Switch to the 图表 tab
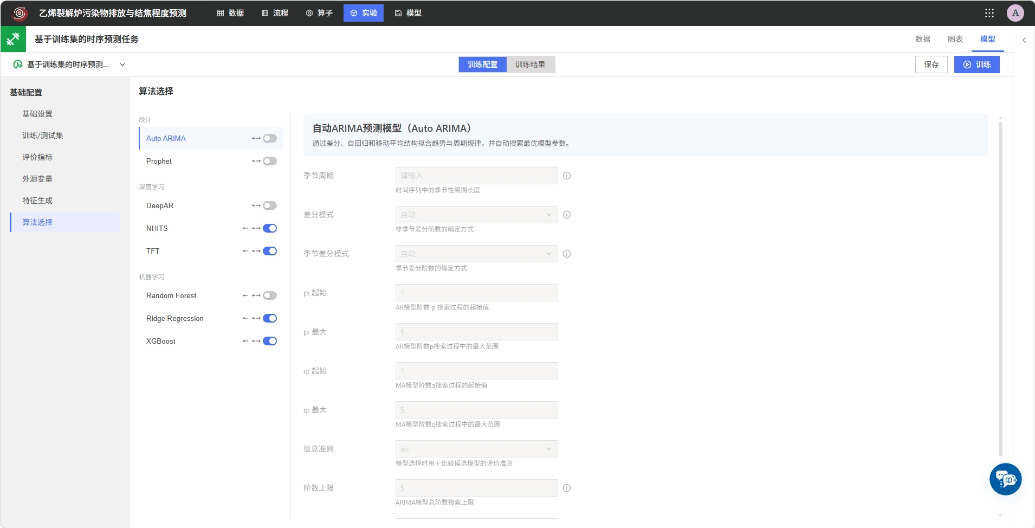1035x528 pixels. (955, 39)
